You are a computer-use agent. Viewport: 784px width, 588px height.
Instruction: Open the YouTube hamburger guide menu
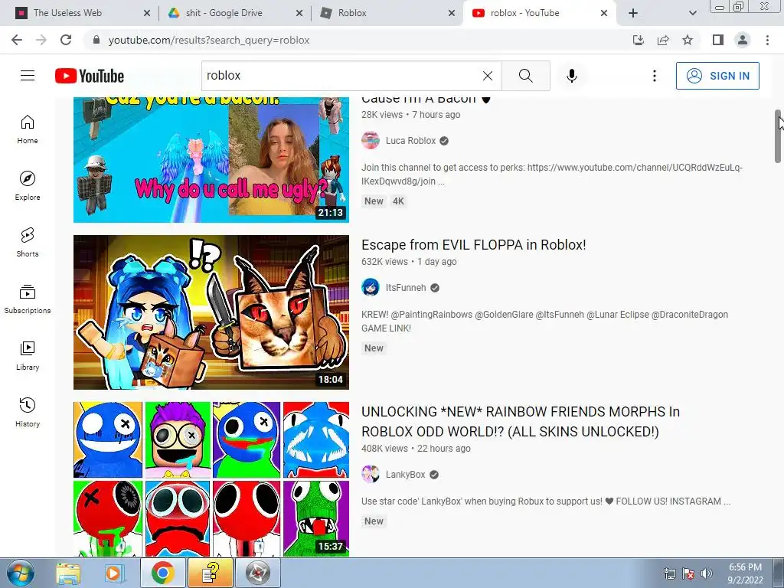(x=28, y=76)
